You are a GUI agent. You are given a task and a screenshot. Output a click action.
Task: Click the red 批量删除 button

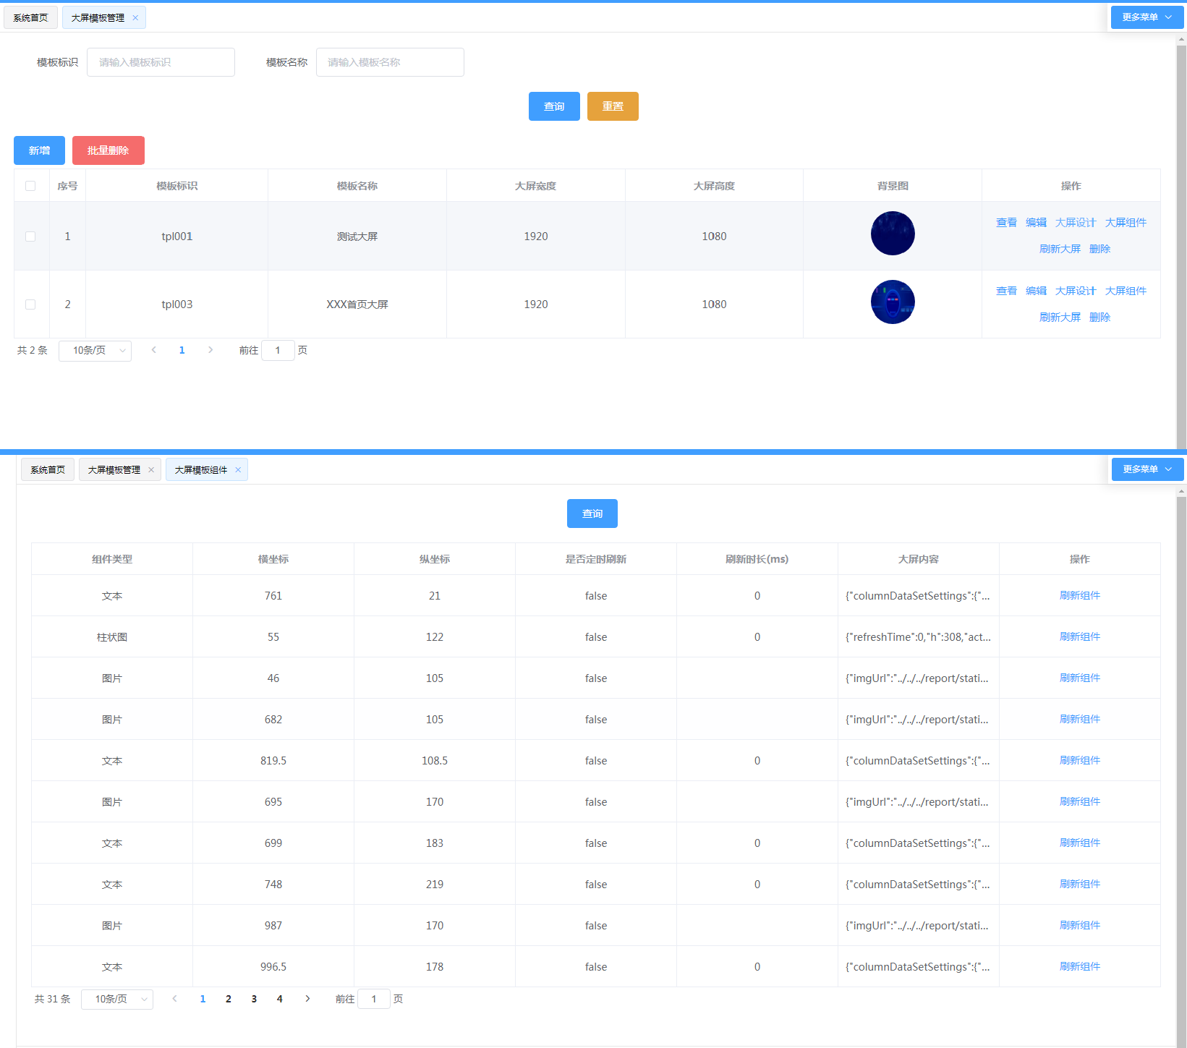(108, 150)
